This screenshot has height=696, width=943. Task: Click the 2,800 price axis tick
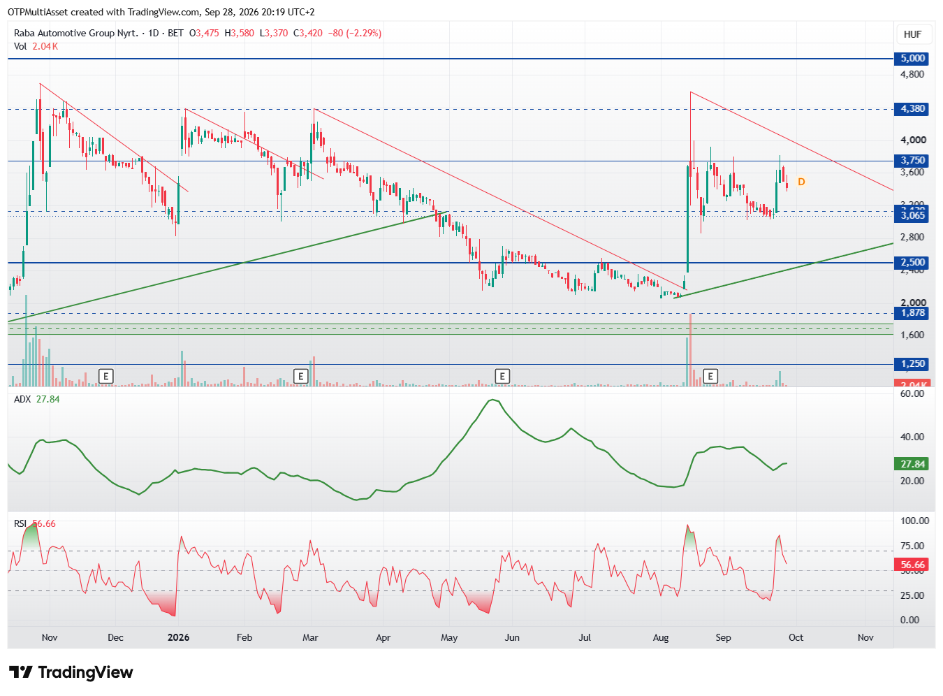pyautogui.click(x=912, y=237)
